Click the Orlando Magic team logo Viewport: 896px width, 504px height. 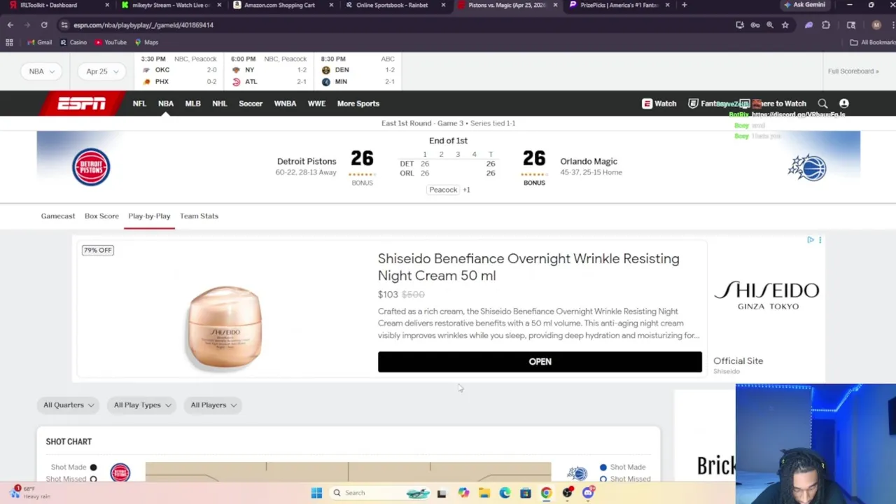[807, 168]
